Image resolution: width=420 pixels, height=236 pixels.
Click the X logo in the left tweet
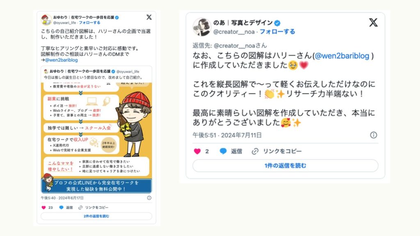(x=149, y=17)
